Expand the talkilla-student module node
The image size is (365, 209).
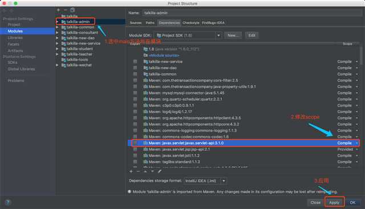(57, 49)
